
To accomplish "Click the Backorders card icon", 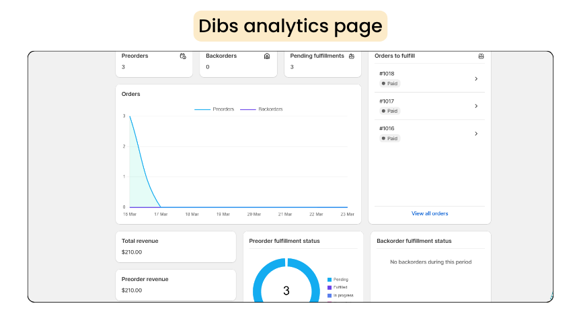I will pyautogui.click(x=267, y=56).
